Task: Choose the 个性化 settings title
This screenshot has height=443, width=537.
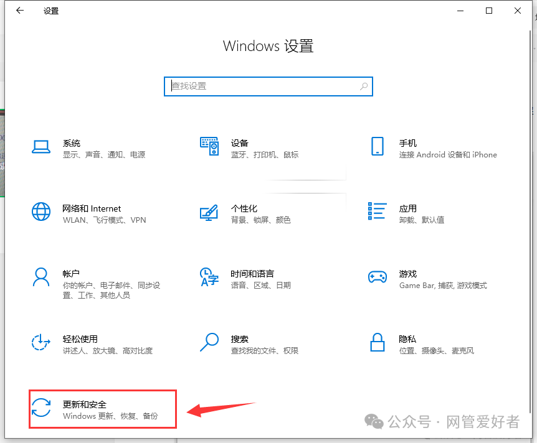Action: point(244,208)
